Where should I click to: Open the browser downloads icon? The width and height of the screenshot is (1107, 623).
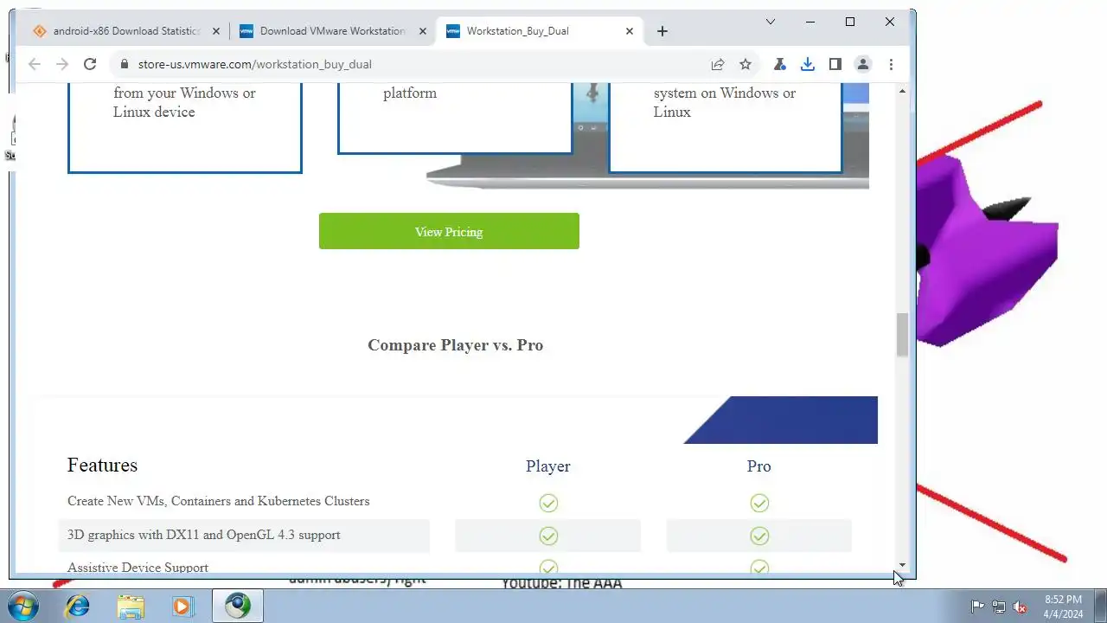[807, 64]
